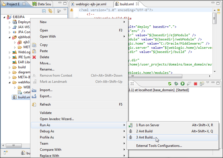Close the Servers view tab

point(132,84)
